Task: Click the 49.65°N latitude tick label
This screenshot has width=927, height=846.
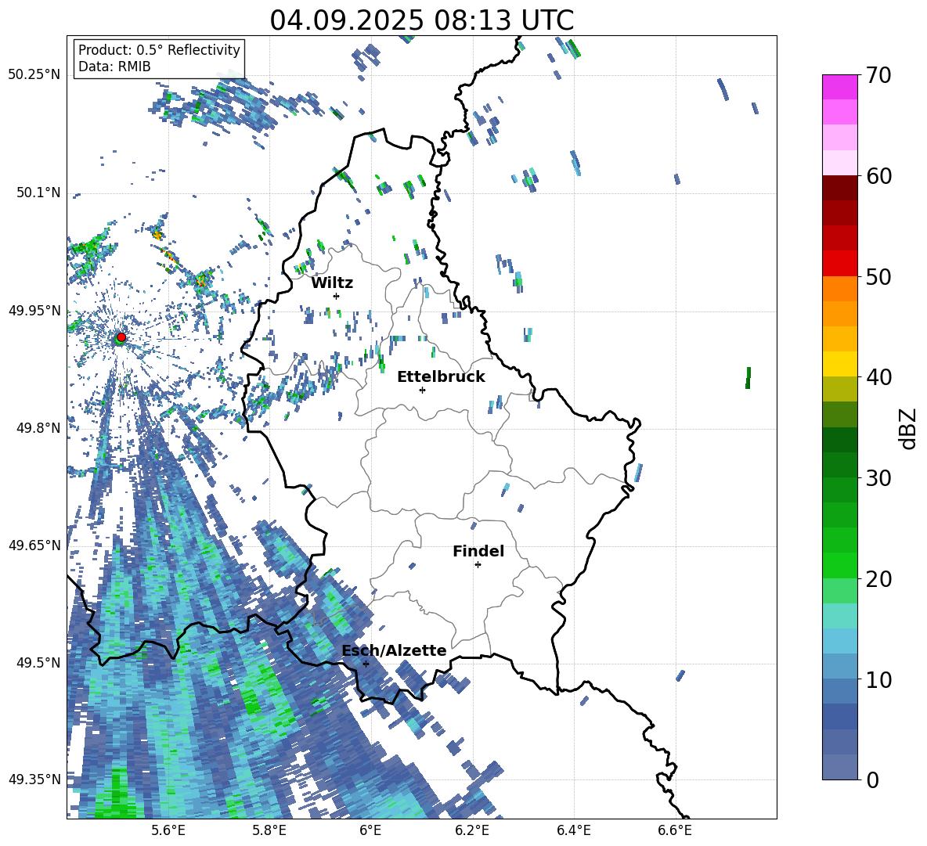Action: click(34, 545)
